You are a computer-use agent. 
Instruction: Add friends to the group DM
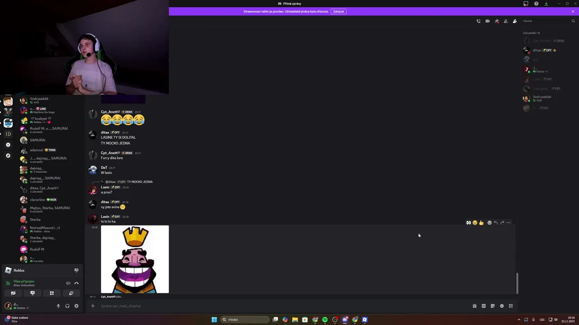[506, 21]
